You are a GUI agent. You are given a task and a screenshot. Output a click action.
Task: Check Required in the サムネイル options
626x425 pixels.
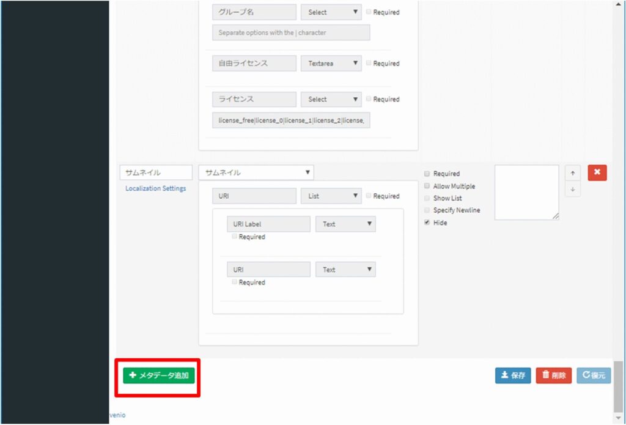point(427,174)
